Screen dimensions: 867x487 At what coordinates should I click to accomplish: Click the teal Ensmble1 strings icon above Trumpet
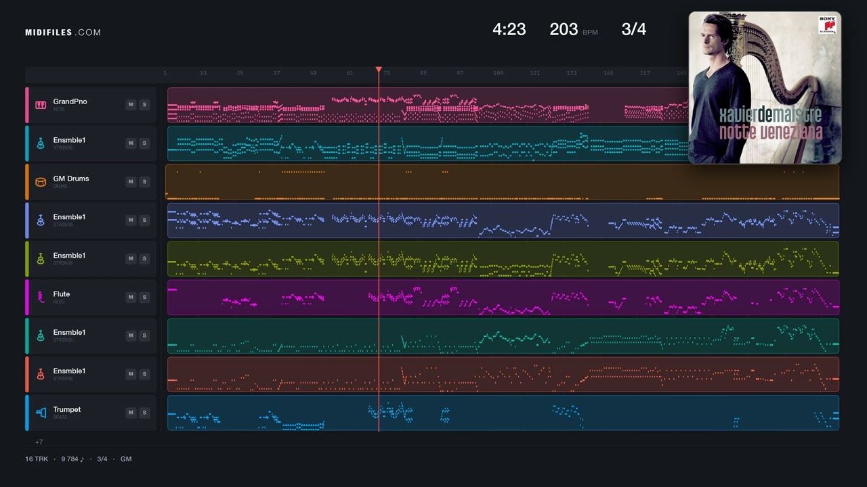coord(41,335)
